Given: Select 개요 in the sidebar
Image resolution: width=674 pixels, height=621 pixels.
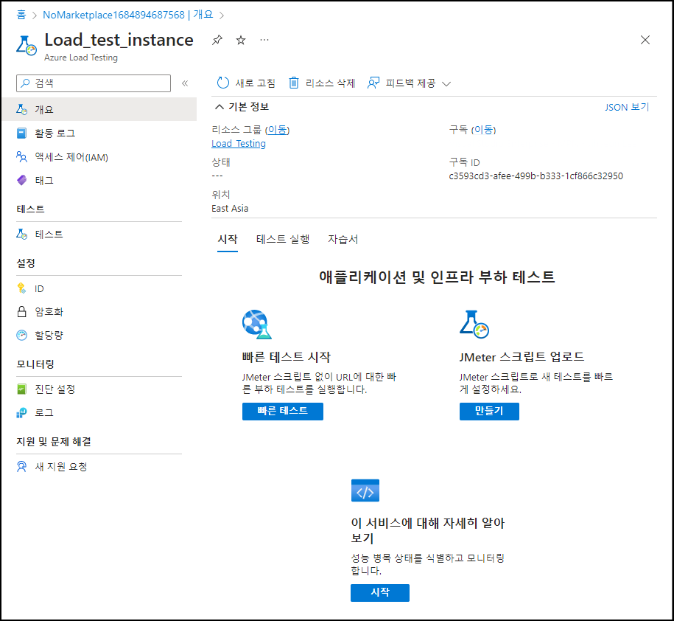Looking at the screenshot, I should (99, 109).
